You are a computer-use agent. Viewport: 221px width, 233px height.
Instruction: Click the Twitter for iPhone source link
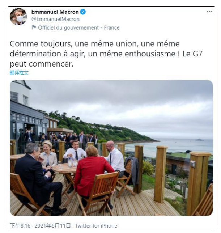click(x=96, y=225)
